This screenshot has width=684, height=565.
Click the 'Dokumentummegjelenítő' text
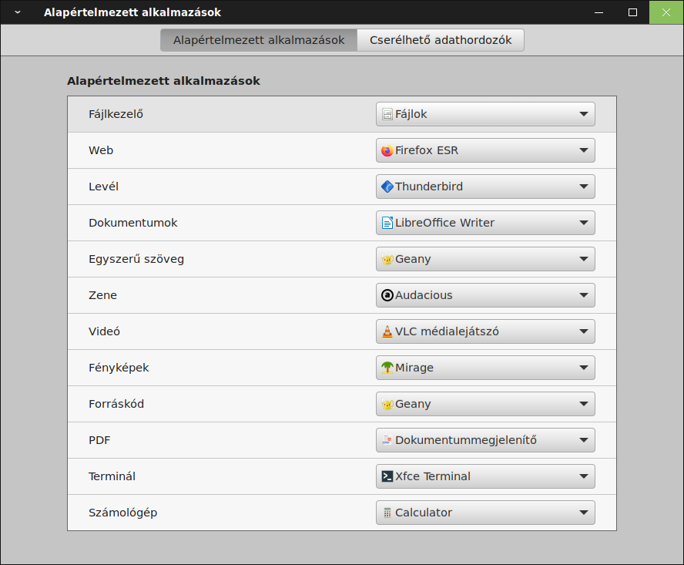[466, 441]
